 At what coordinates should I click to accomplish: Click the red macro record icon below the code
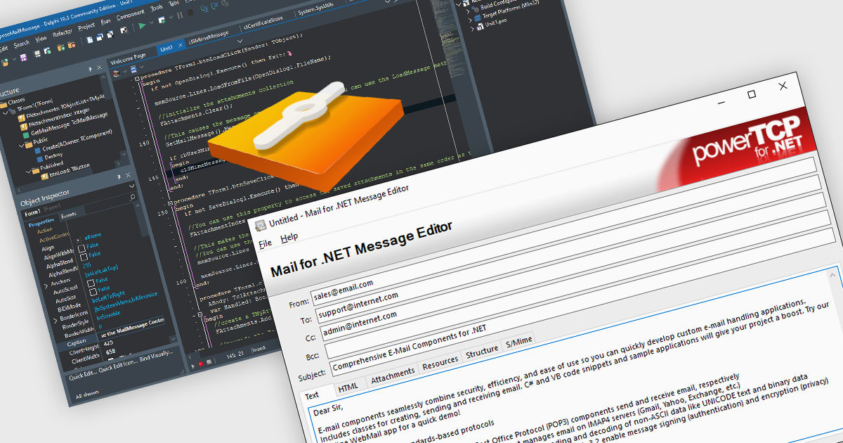coord(201,364)
